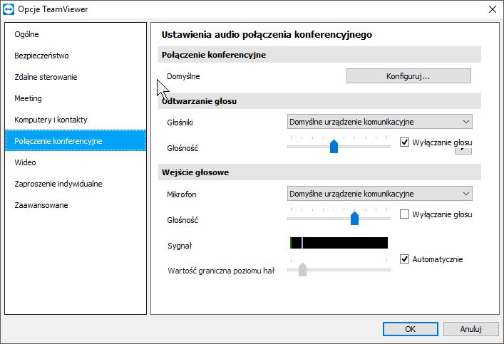504x344 pixels.
Task: Open Komputery i kontakty section
Action: (x=51, y=120)
